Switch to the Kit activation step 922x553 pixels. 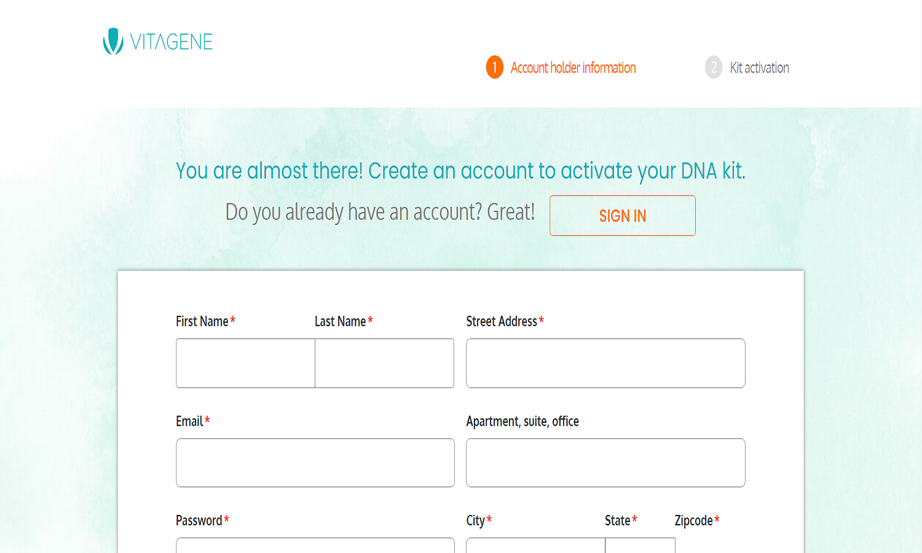tap(758, 68)
